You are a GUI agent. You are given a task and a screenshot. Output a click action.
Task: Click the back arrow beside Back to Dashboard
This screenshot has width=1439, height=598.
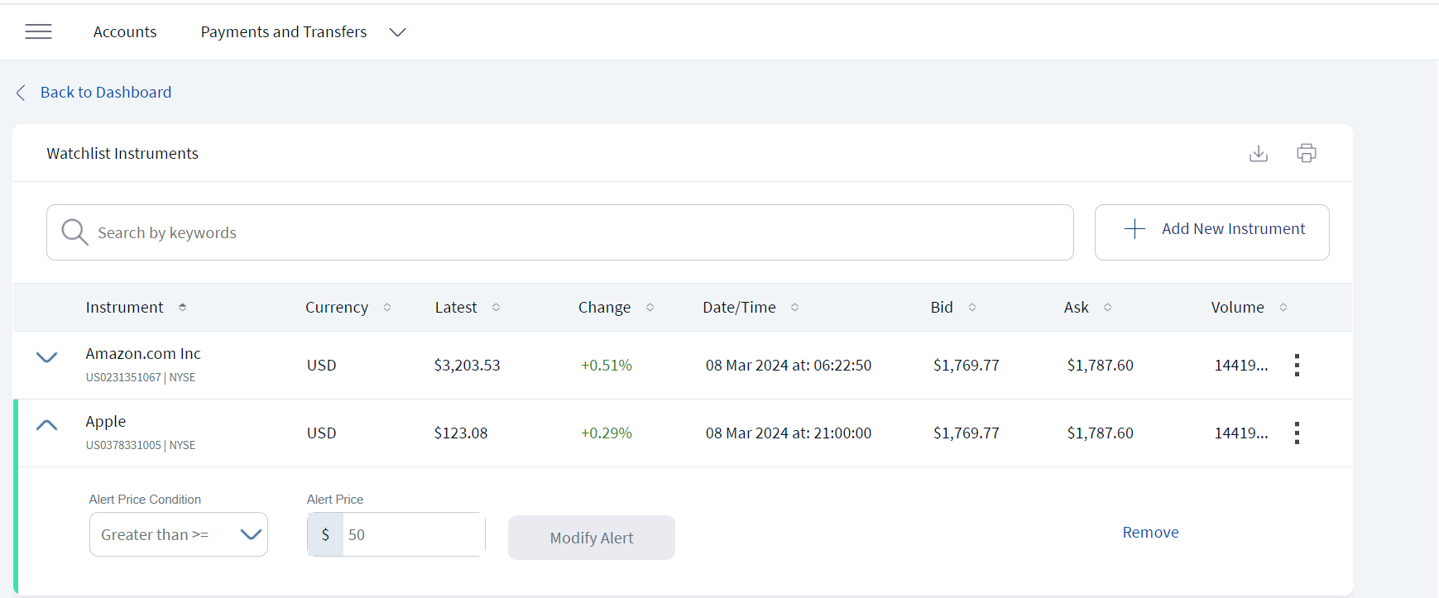click(x=21, y=93)
